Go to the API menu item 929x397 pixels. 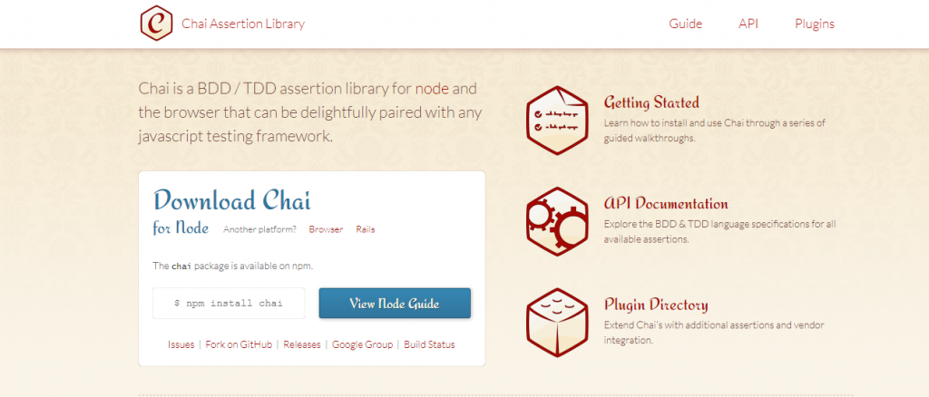(748, 24)
